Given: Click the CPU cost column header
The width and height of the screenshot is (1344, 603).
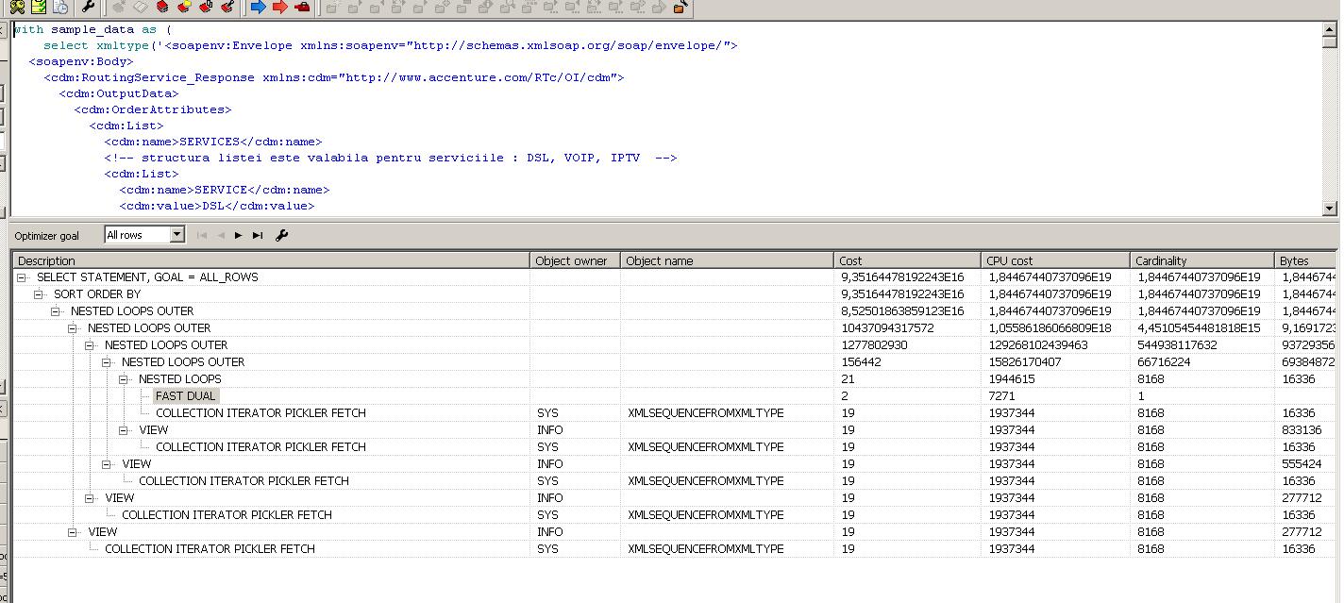Looking at the screenshot, I should coord(1055,260).
